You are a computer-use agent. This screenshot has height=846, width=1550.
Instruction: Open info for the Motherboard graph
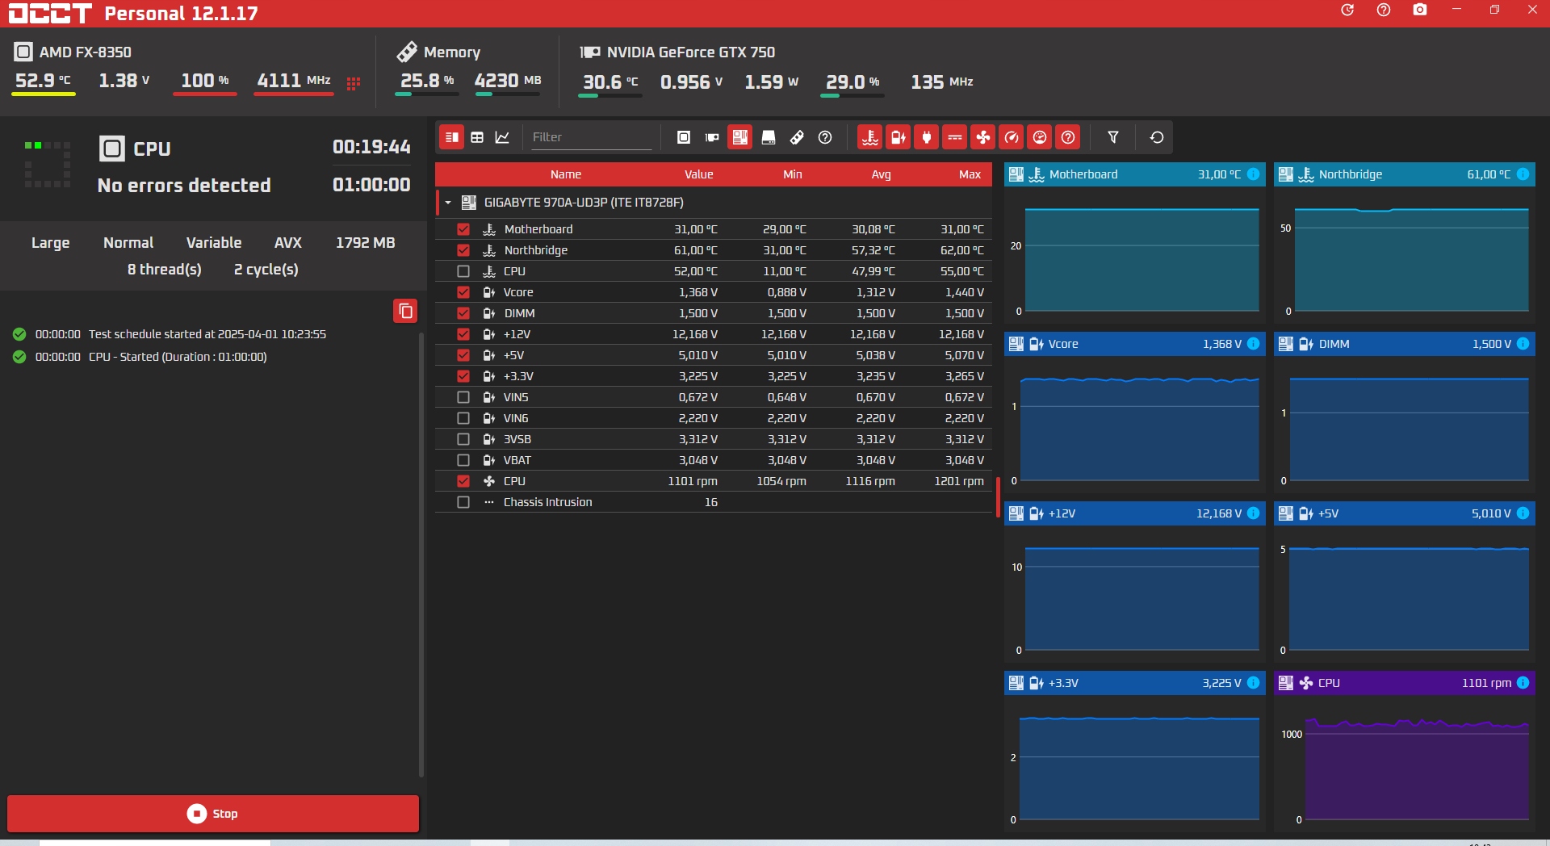click(1253, 174)
